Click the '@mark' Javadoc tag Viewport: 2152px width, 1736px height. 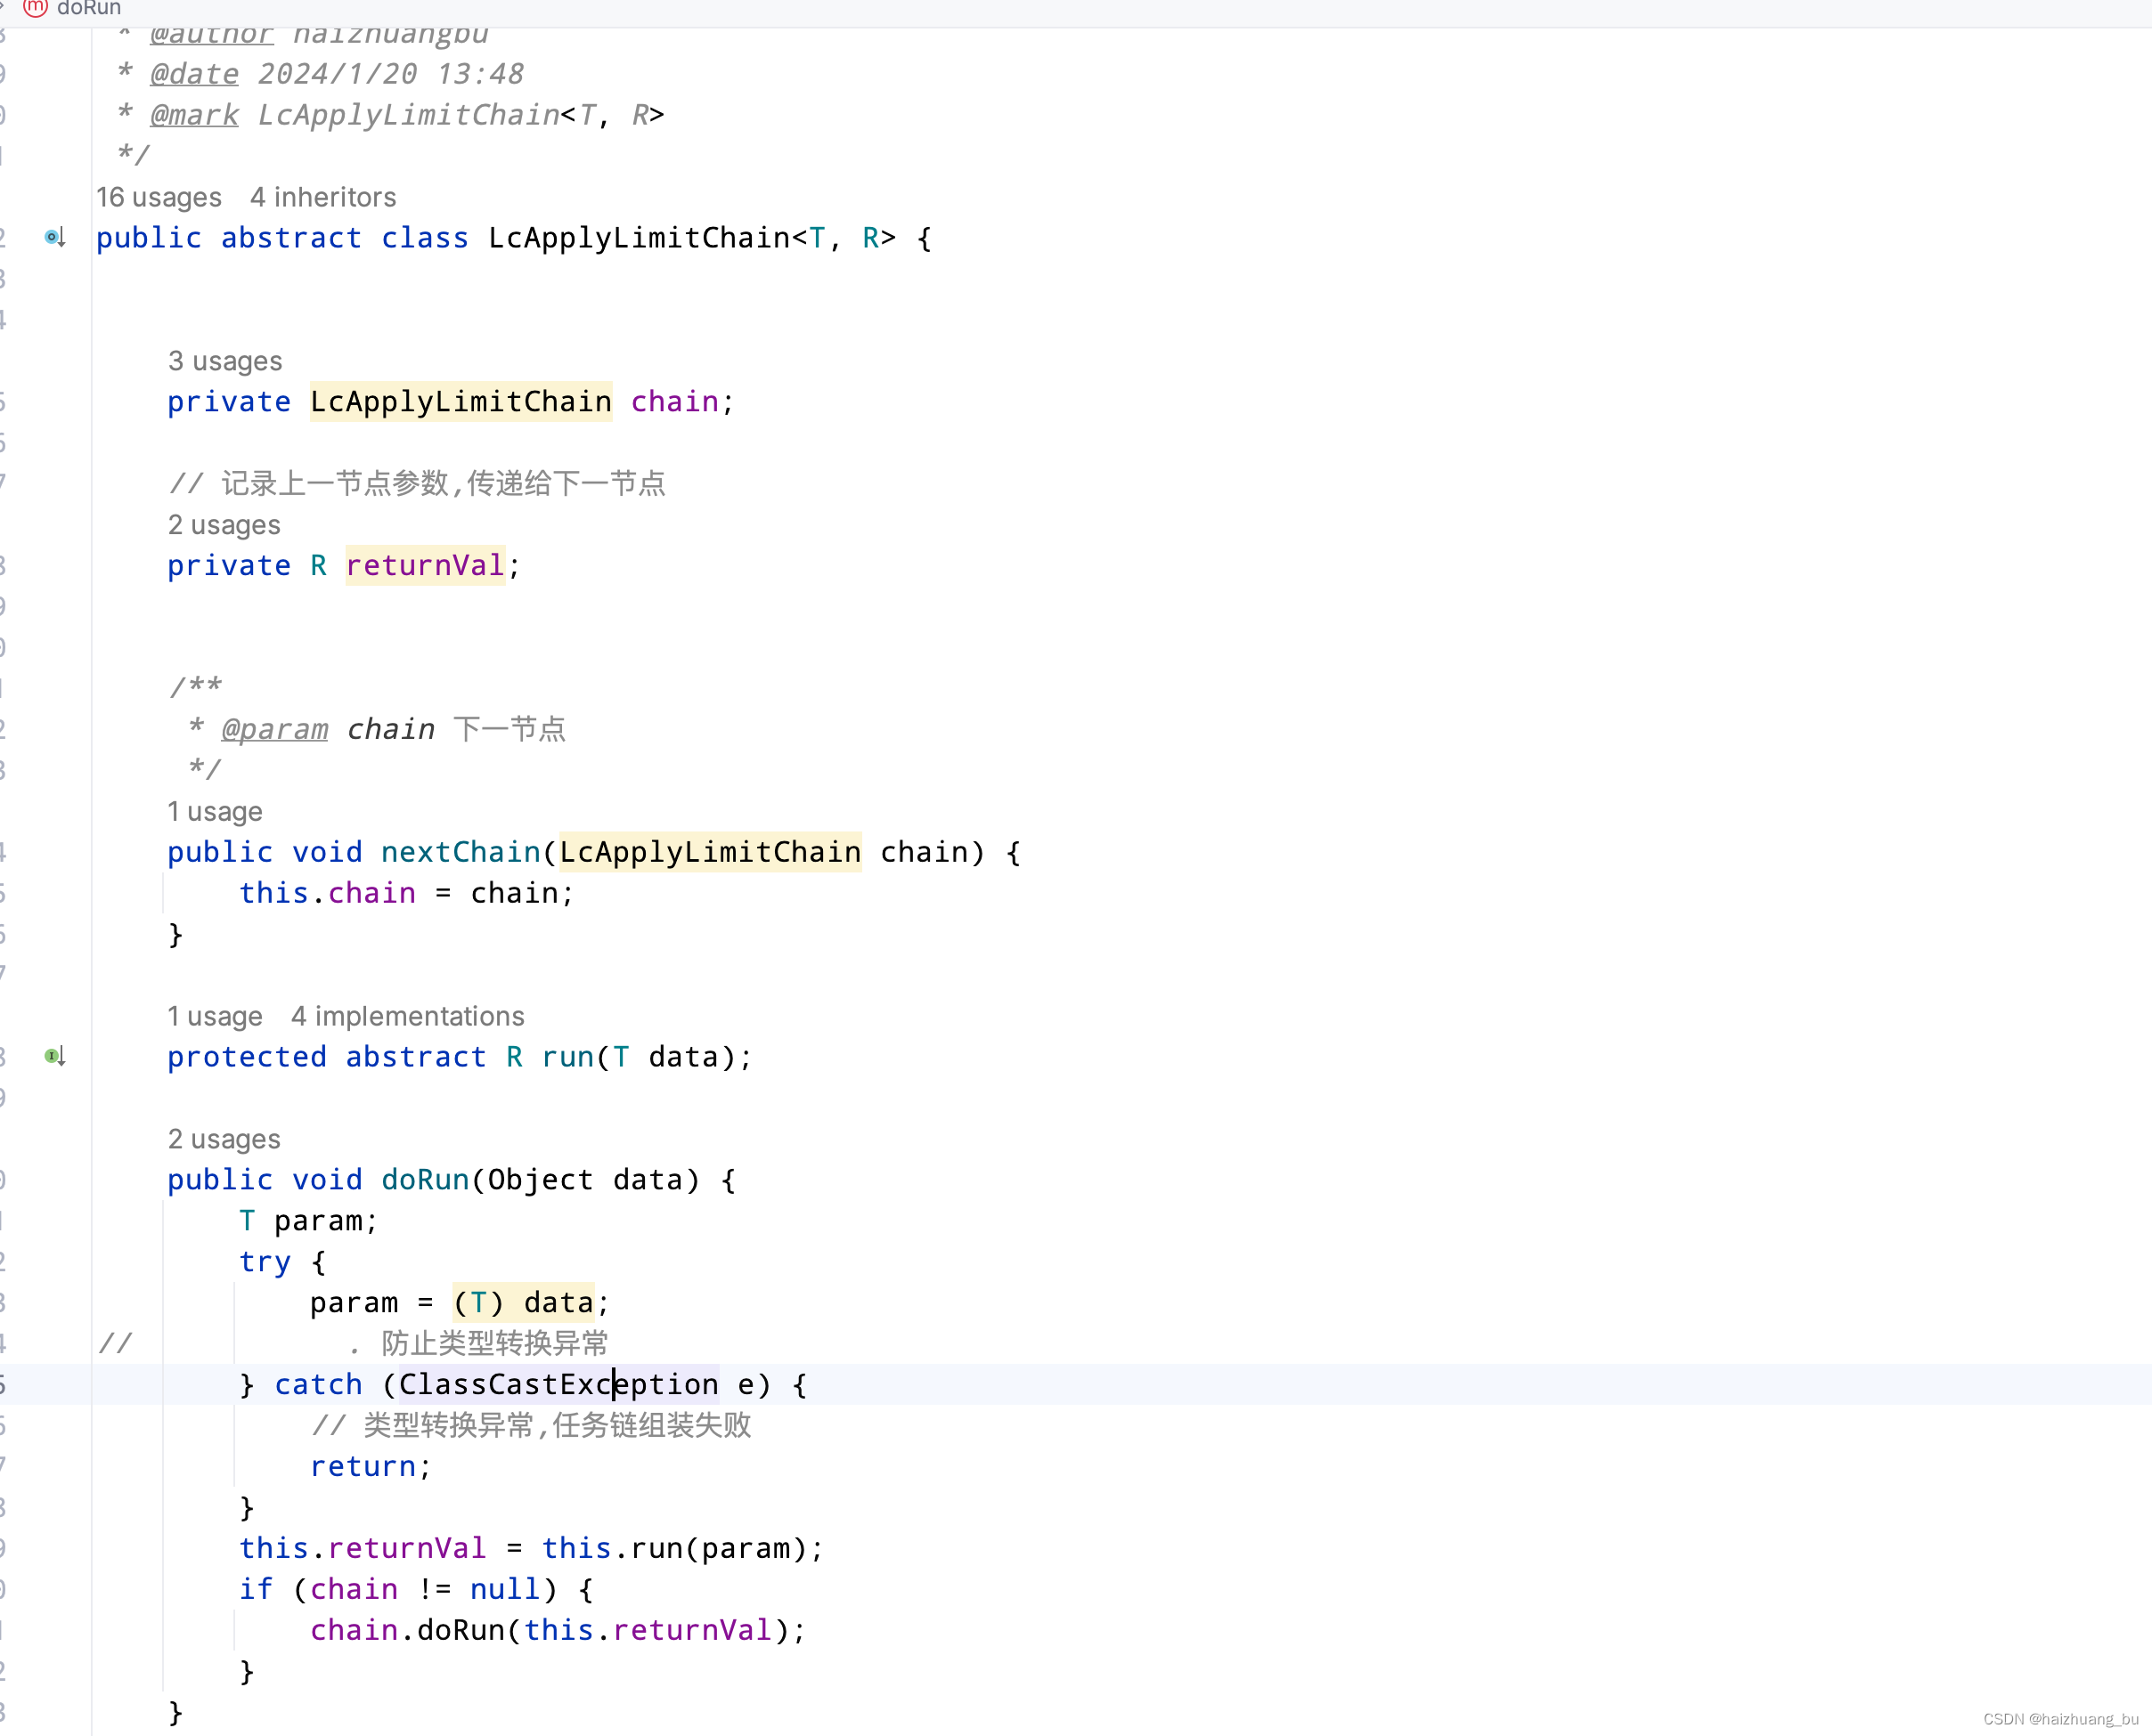pos(195,115)
